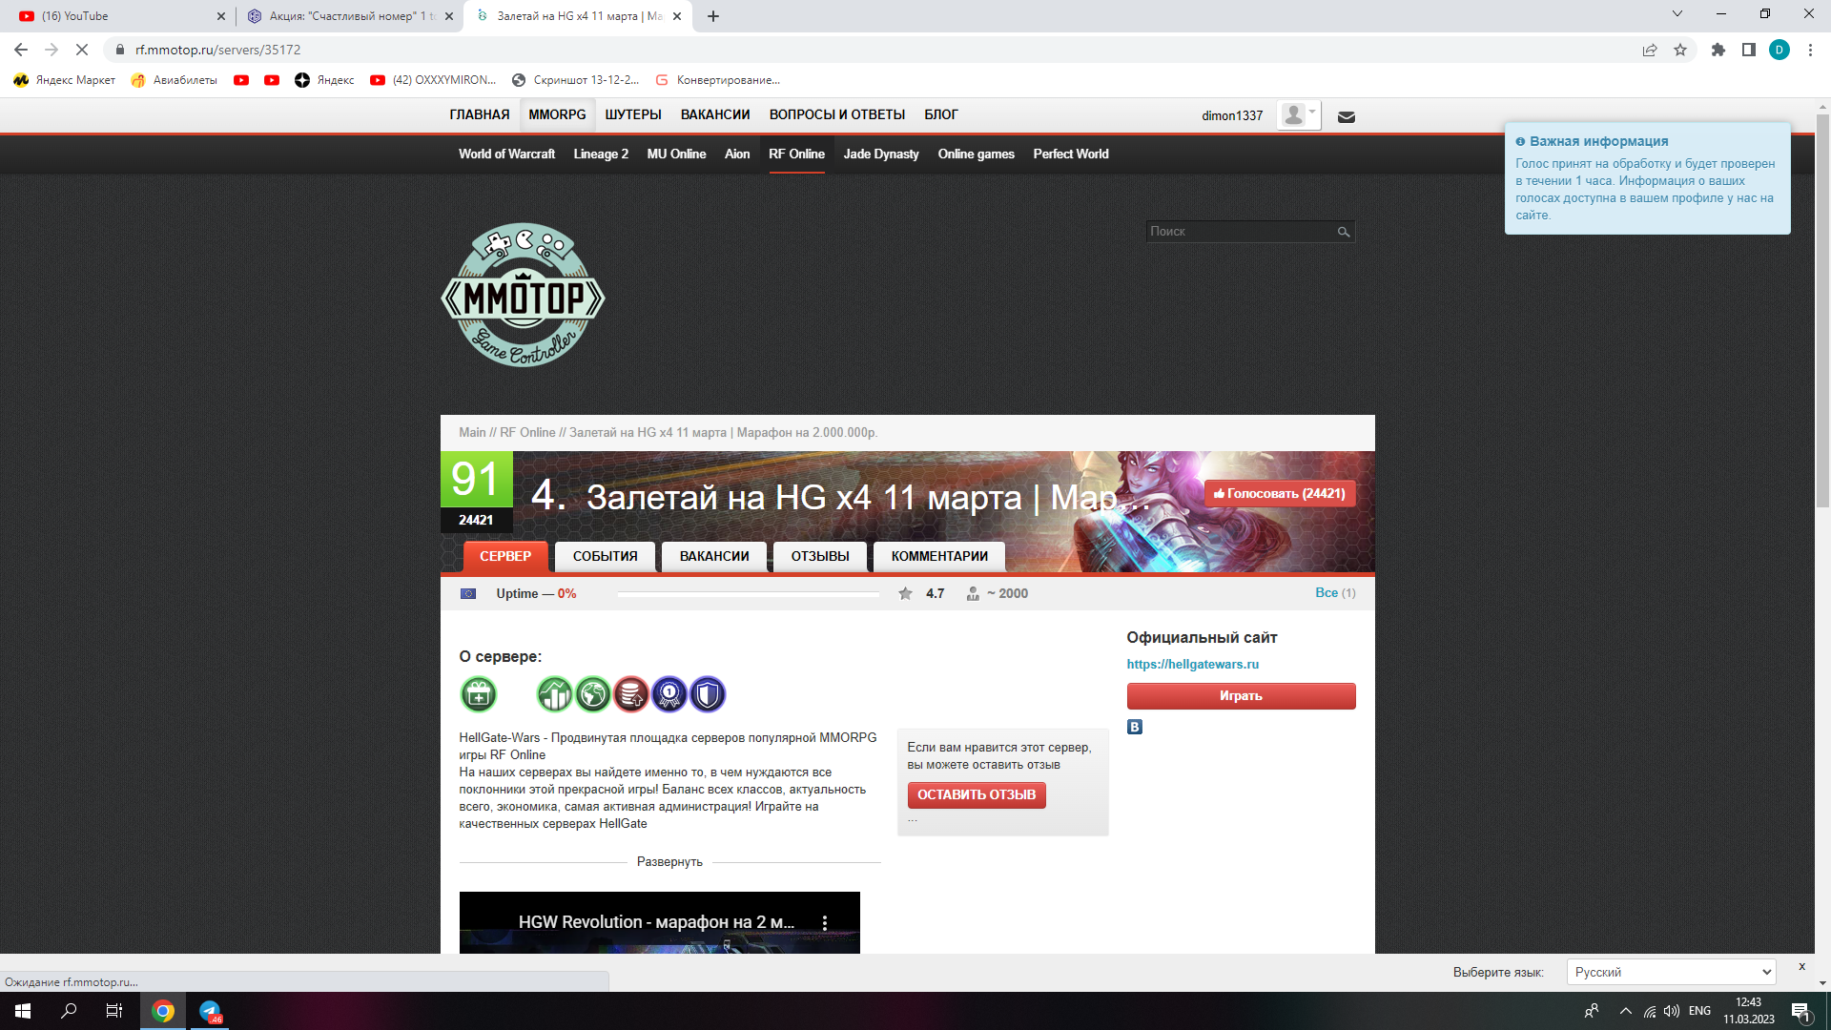The height and width of the screenshot is (1030, 1831).
Task: Open username dimon1337 profile
Action: tap(1232, 115)
